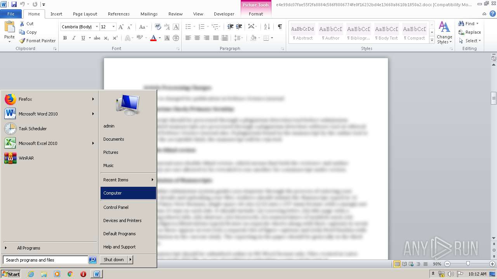The height and width of the screenshot is (279, 497).
Task: Switch to the Review tab
Action: [176, 14]
